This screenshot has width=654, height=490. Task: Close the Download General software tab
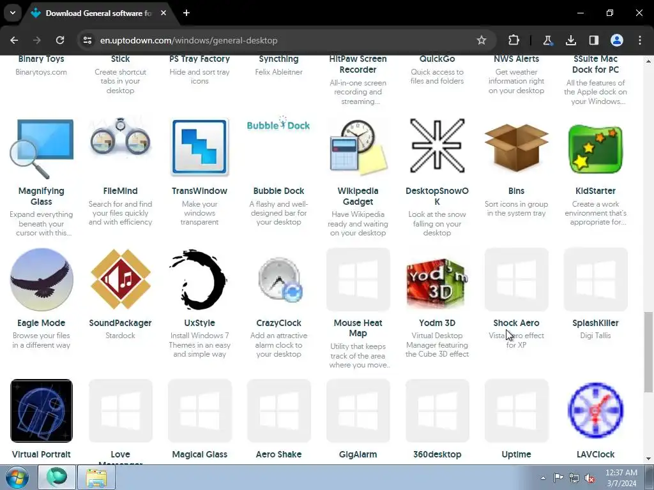pyautogui.click(x=163, y=13)
